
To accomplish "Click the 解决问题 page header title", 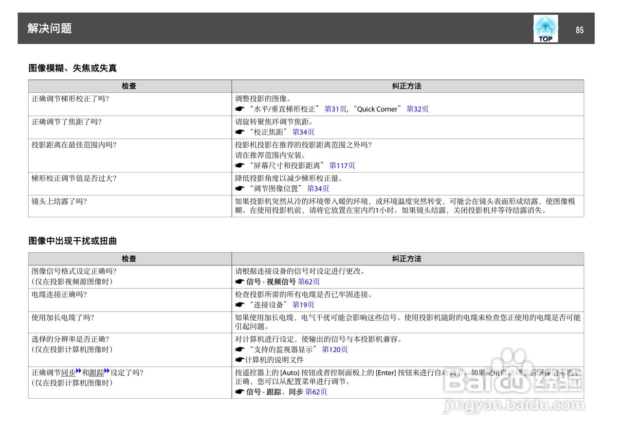I will click(x=50, y=29).
